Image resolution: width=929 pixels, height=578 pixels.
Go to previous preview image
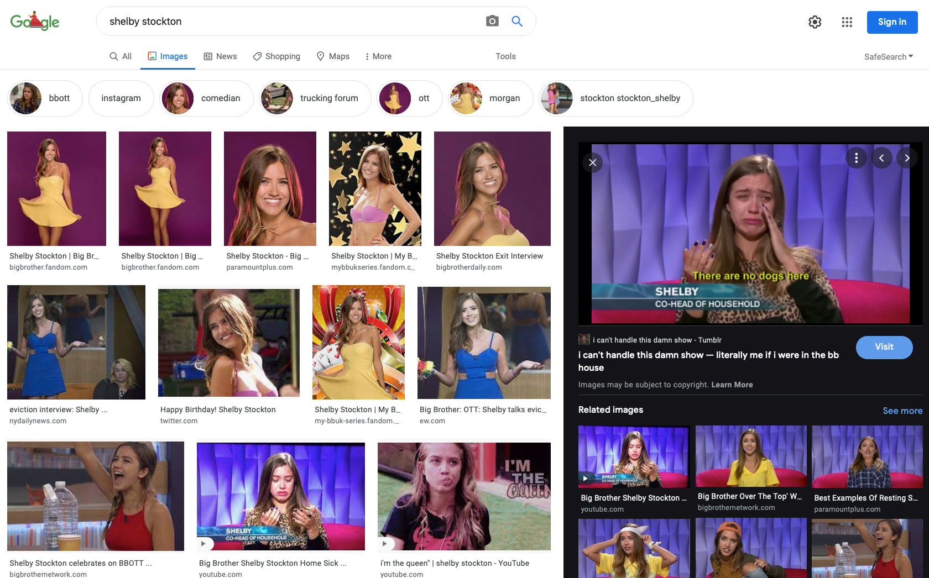point(881,158)
